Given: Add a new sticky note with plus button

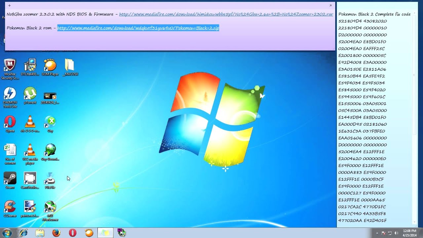Looking at the screenshot, I should point(9,6).
